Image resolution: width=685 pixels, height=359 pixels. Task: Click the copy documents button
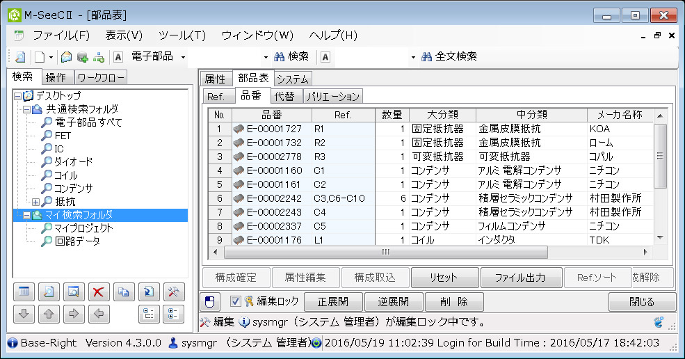(x=124, y=292)
